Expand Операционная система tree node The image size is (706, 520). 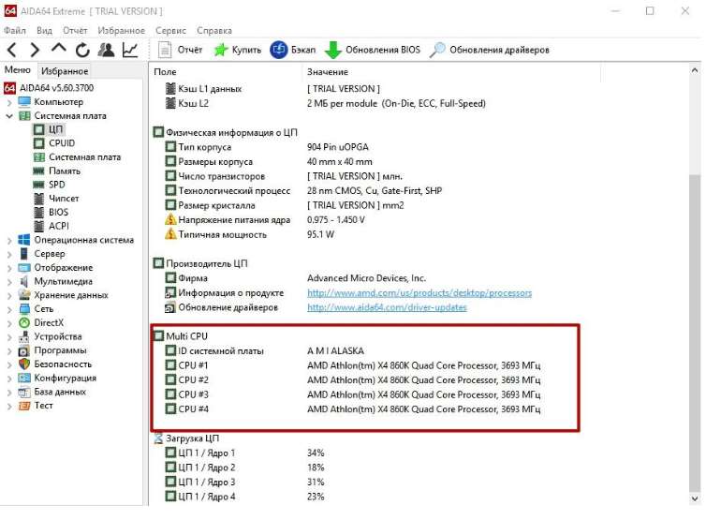9,240
